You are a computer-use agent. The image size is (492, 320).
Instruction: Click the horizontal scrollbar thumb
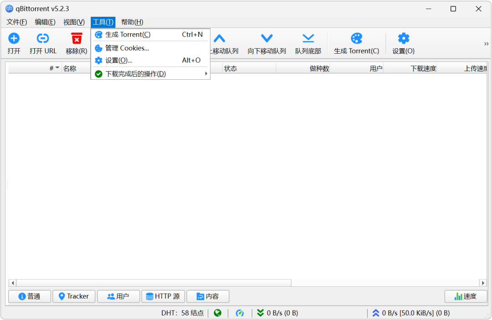[x=154, y=283]
